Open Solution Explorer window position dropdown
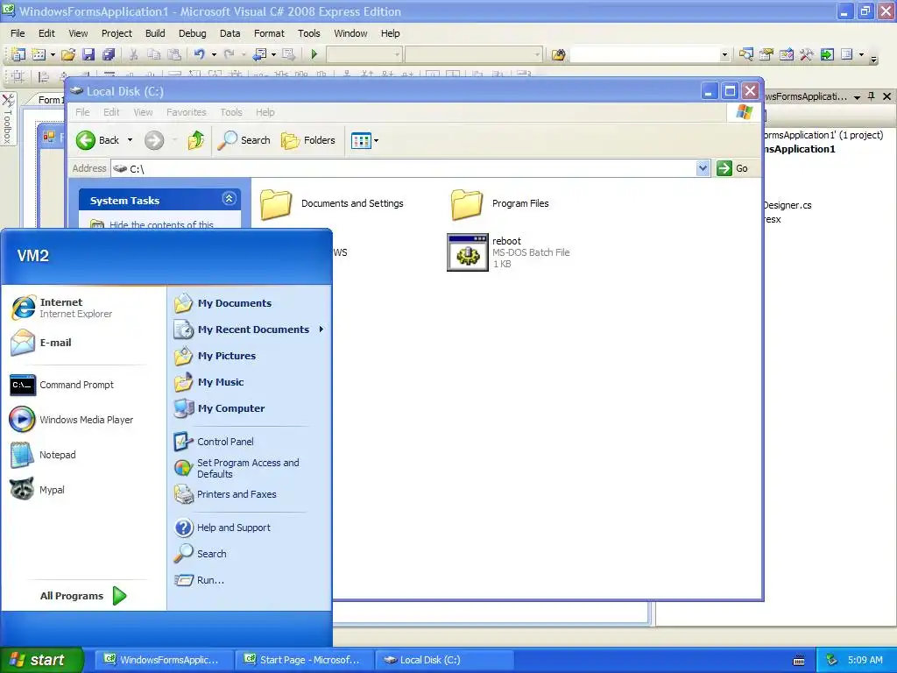The height and width of the screenshot is (673, 897). 857,97
